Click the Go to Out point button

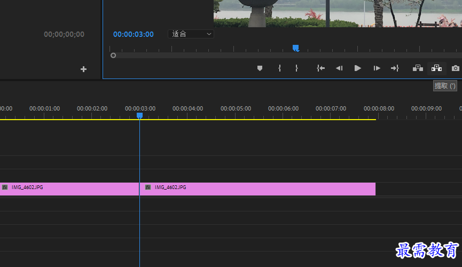[395, 68]
